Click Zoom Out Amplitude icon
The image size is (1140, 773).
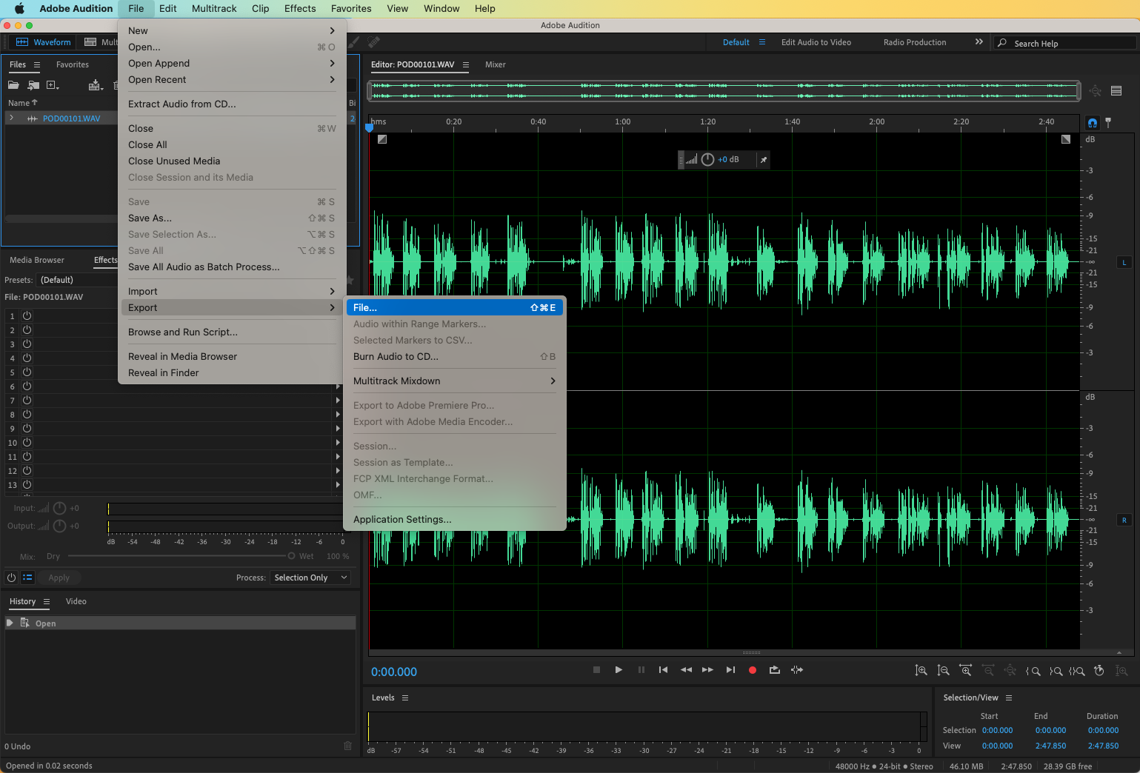(x=943, y=671)
